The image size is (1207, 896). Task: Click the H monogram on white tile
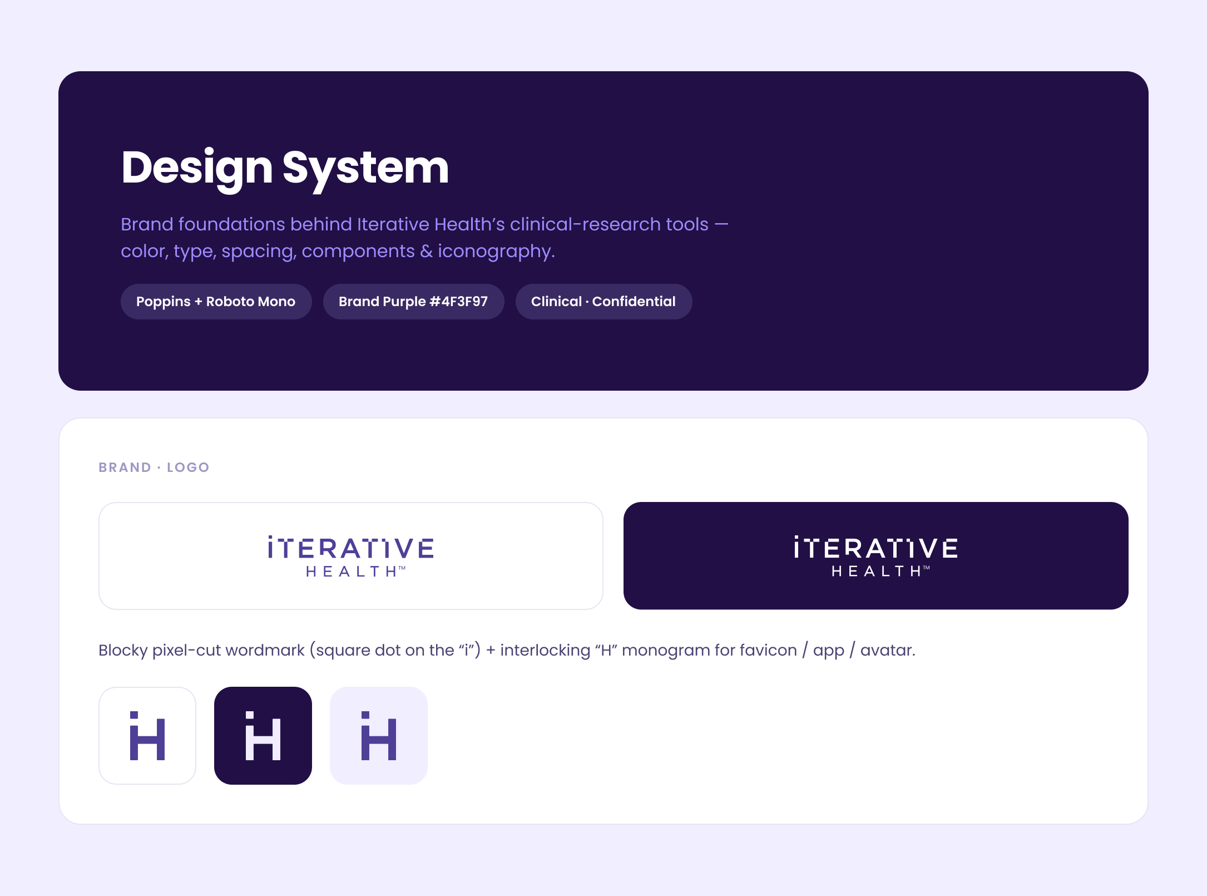(x=147, y=735)
